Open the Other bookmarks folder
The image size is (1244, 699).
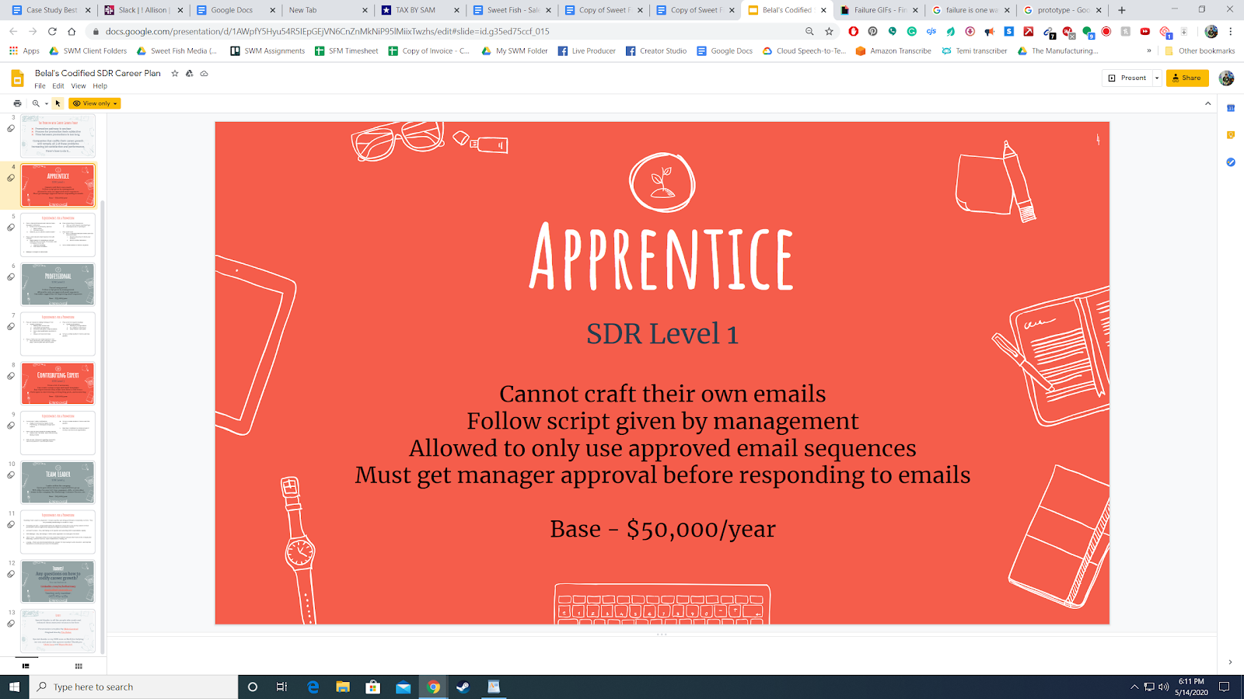coord(1200,51)
